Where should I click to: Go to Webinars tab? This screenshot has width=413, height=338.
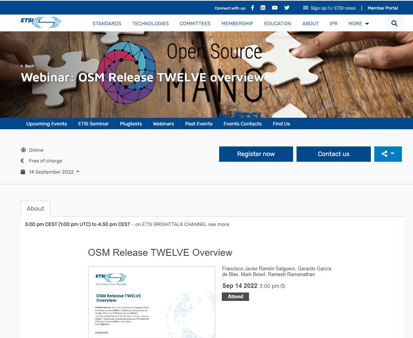(x=163, y=123)
